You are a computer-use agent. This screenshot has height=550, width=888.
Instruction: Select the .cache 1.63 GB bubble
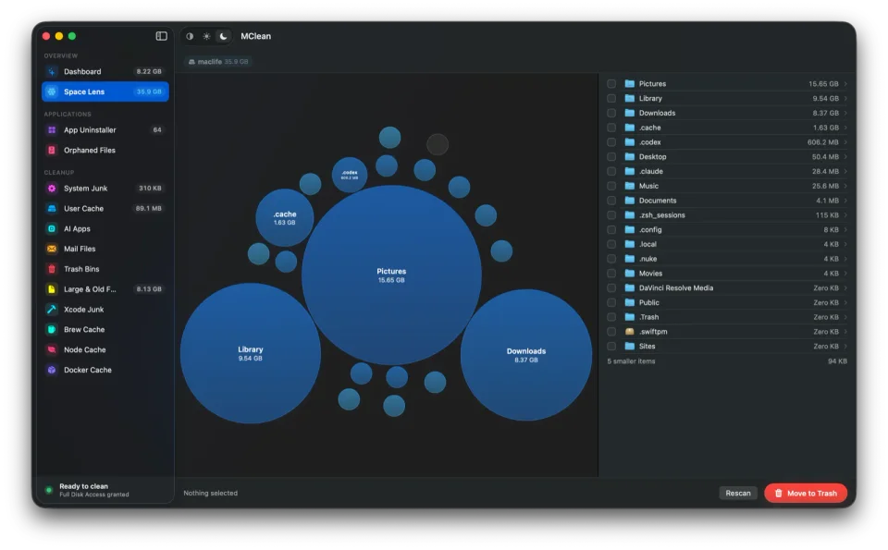point(284,218)
